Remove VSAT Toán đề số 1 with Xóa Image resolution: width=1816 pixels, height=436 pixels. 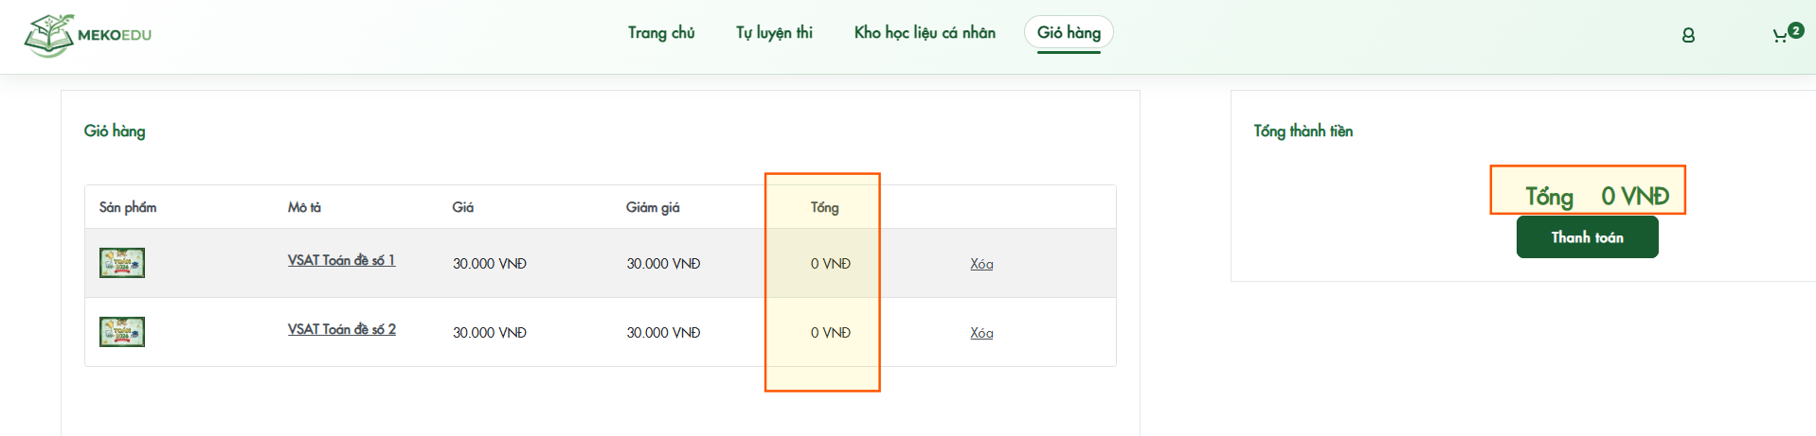[981, 264]
